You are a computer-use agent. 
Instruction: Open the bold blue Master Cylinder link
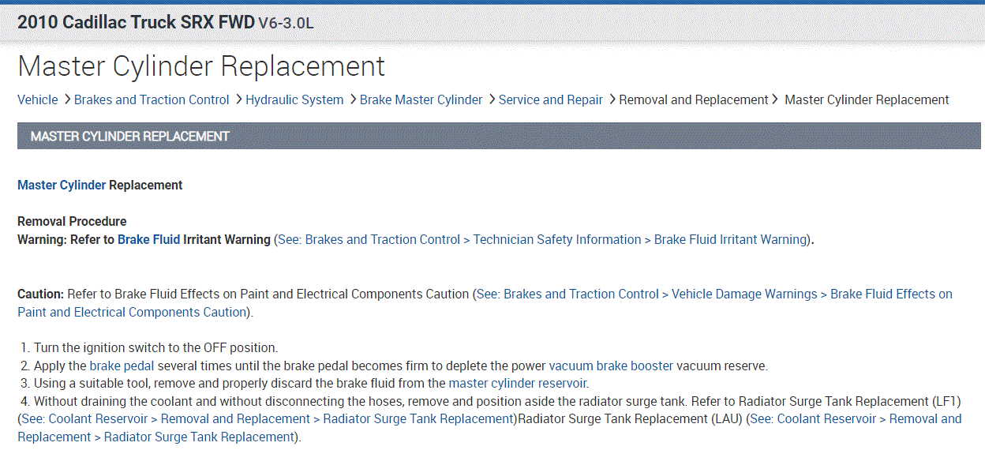[x=62, y=185]
